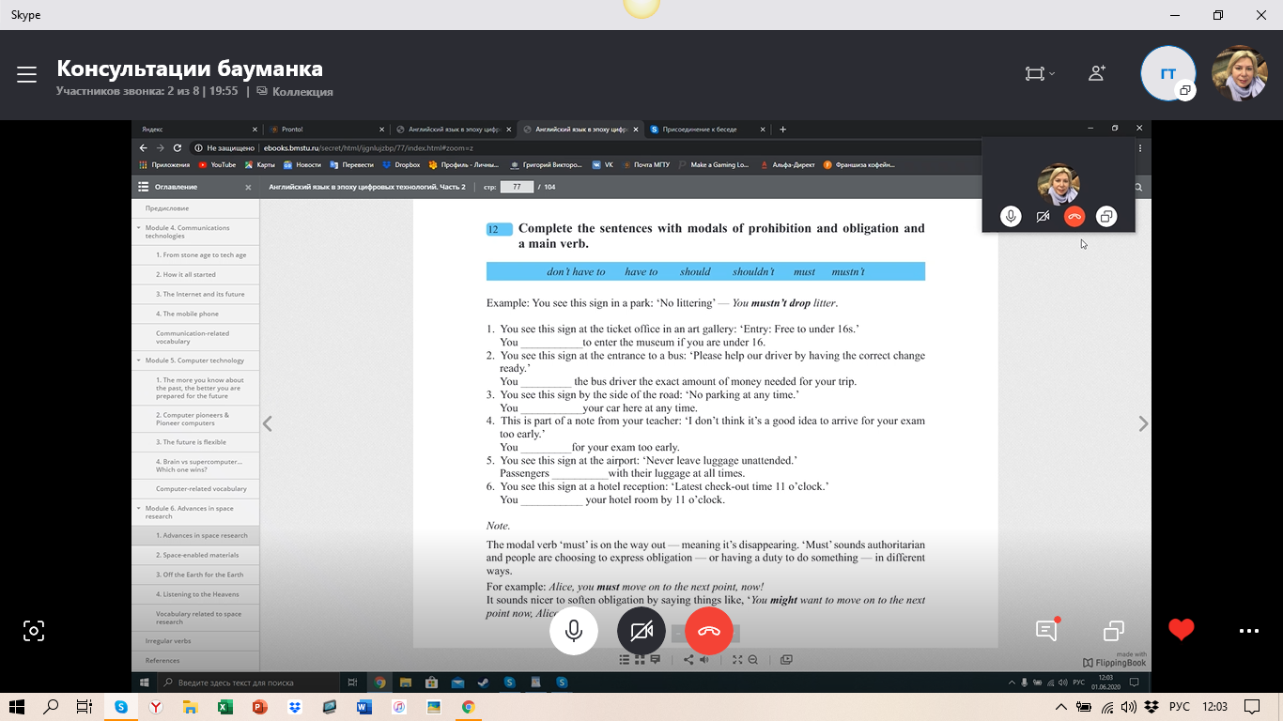Viewport: 1283px width, 721px height.
Task: Turn on camera in the bottom call bar
Action: tap(641, 631)
